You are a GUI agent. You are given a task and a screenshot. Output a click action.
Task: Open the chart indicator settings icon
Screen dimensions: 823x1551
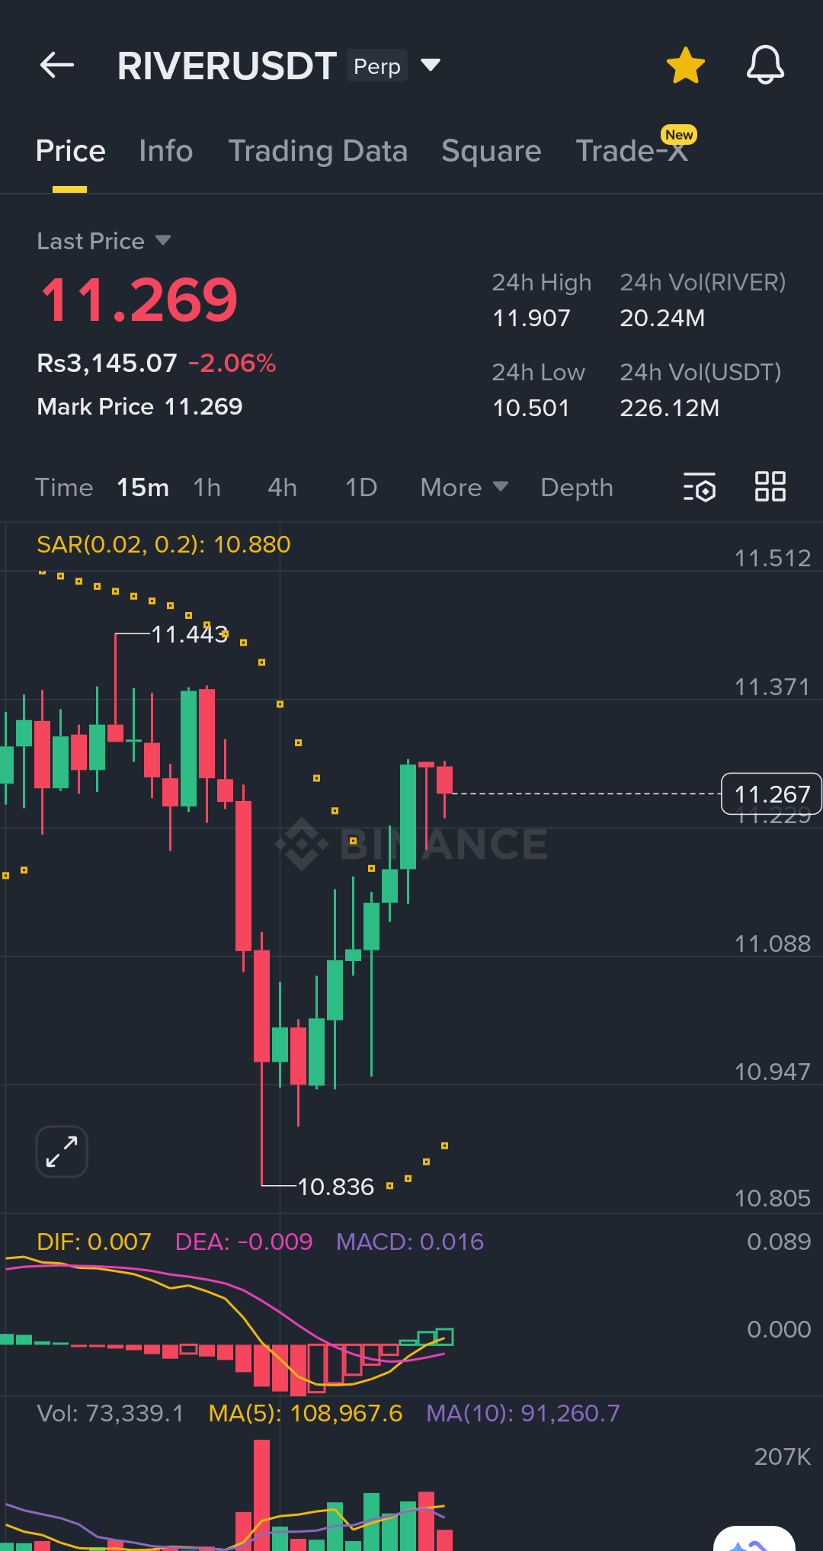point(700,487)
